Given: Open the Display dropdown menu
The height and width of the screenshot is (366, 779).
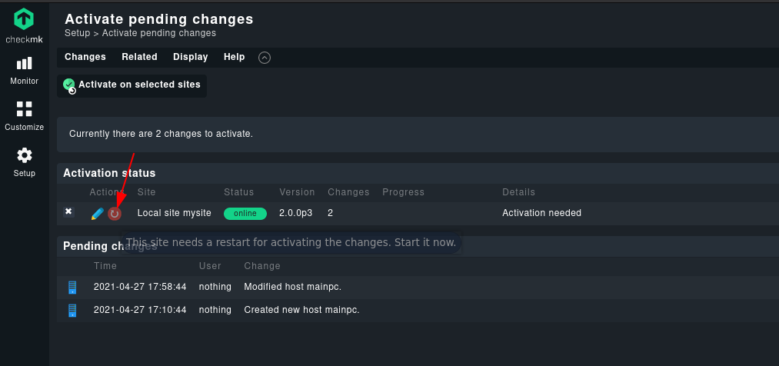Looking at the screenshot, I should [190, 57].
